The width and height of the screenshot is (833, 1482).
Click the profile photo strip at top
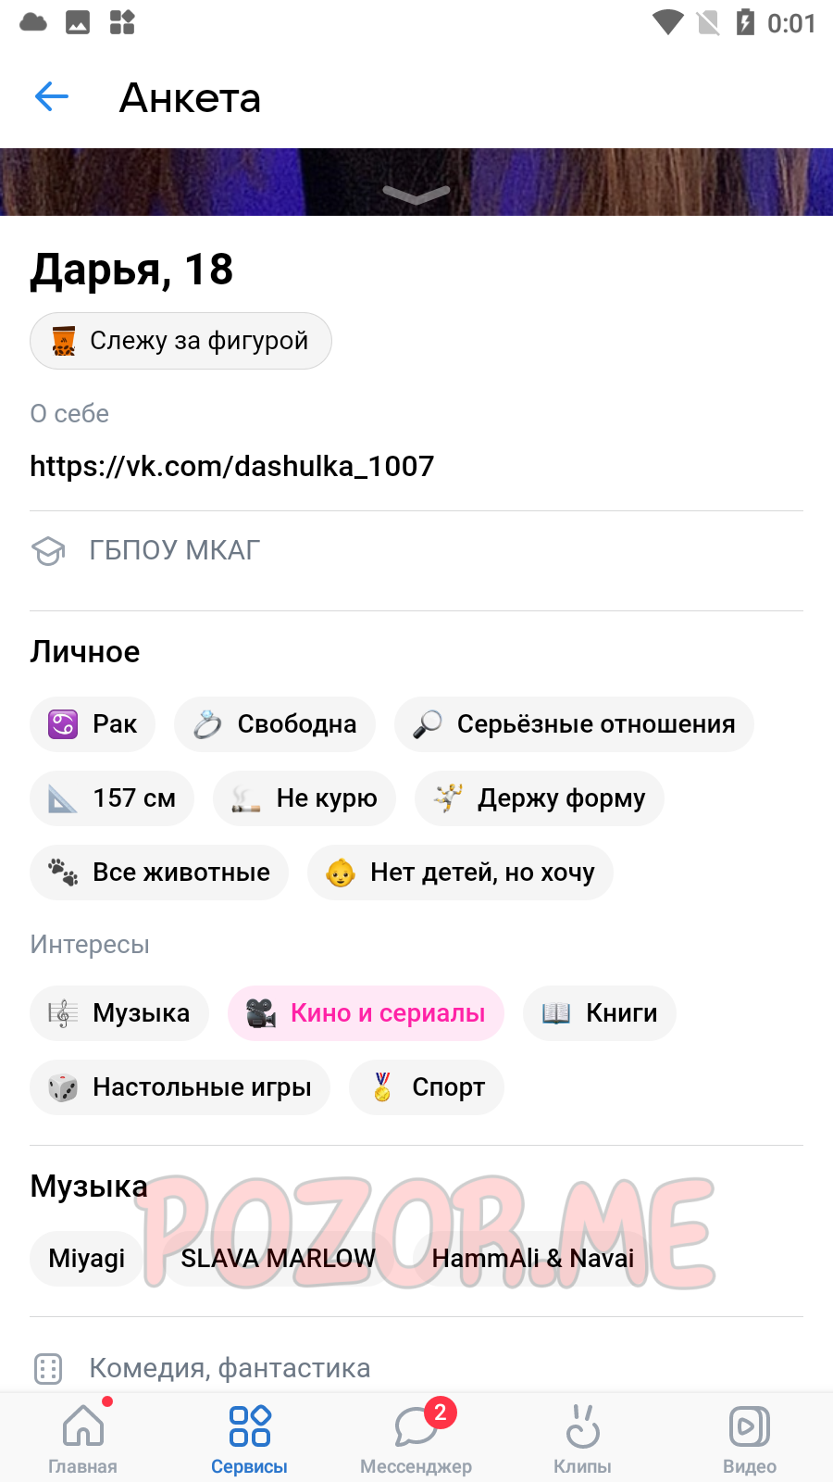(416, 182)
